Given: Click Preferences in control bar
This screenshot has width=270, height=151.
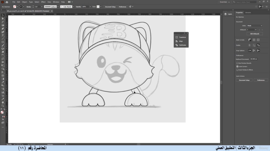Looking at the screenshot, I should pos(122,7).
